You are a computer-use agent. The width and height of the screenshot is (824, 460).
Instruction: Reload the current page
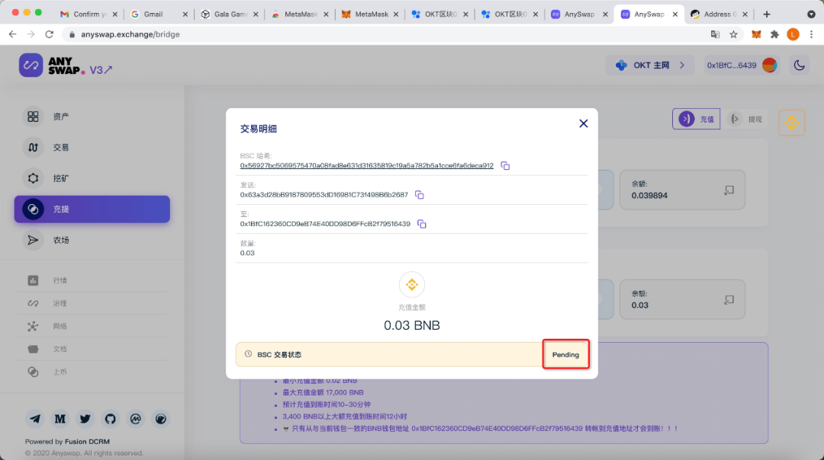tap(50, 34)
